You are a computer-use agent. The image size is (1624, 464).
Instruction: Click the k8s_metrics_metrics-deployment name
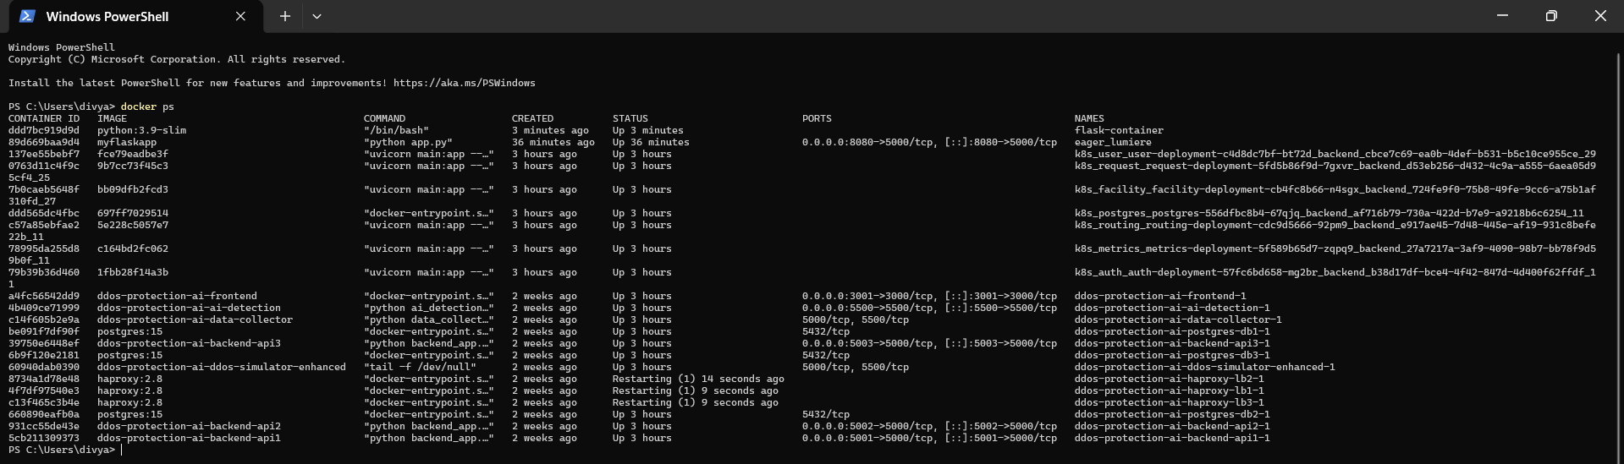pos(1335,248)
